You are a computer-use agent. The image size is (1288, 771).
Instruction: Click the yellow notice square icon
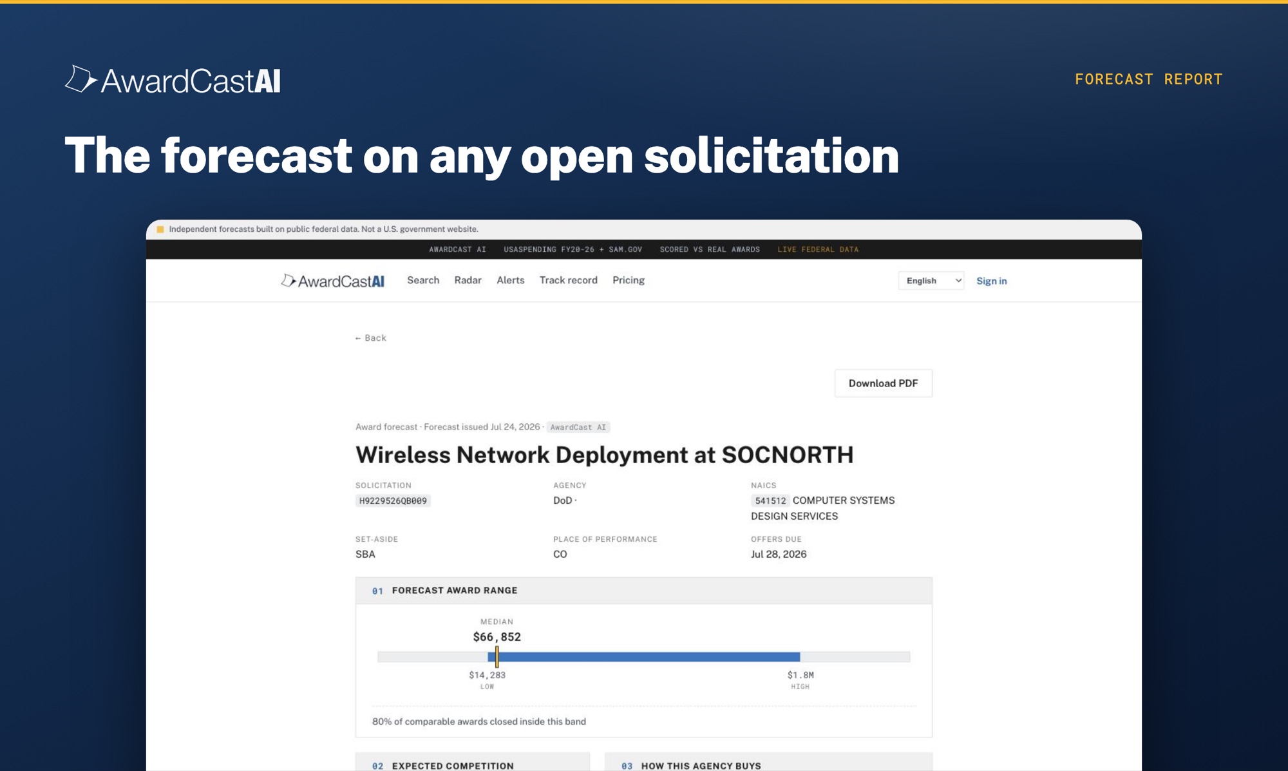pyautogui.click(x=160, y=229)
